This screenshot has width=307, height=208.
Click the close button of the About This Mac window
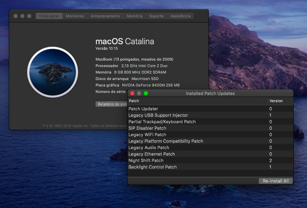pos(16,16)
